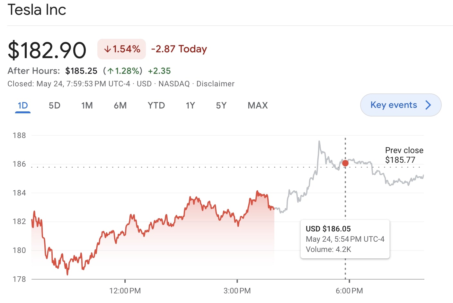
Task: Select the 1D chart range tab
Action: coord(22,105)
